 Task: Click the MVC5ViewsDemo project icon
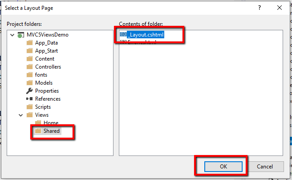[x=21, y=35]
